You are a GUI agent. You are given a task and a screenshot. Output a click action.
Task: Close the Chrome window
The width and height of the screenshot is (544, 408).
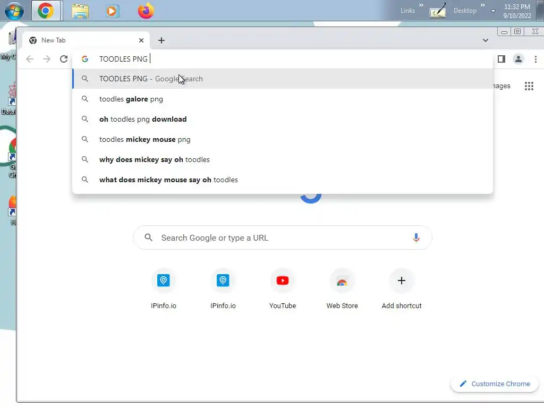pos(534,31)
